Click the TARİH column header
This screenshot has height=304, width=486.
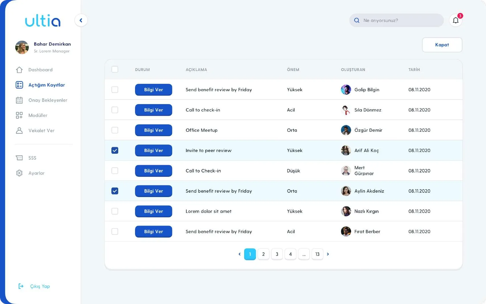(x=414, y=70)
